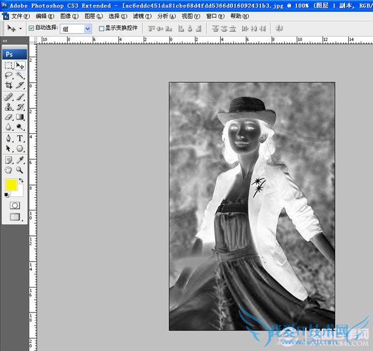Swap foreground and background colors
This screenshot has width=373, height=351.
(22, 180)
